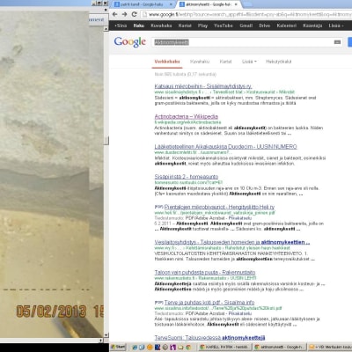Screen dimensions: 352x352
Task: Click the browser forward arrow
Action: tap(124, 14)
